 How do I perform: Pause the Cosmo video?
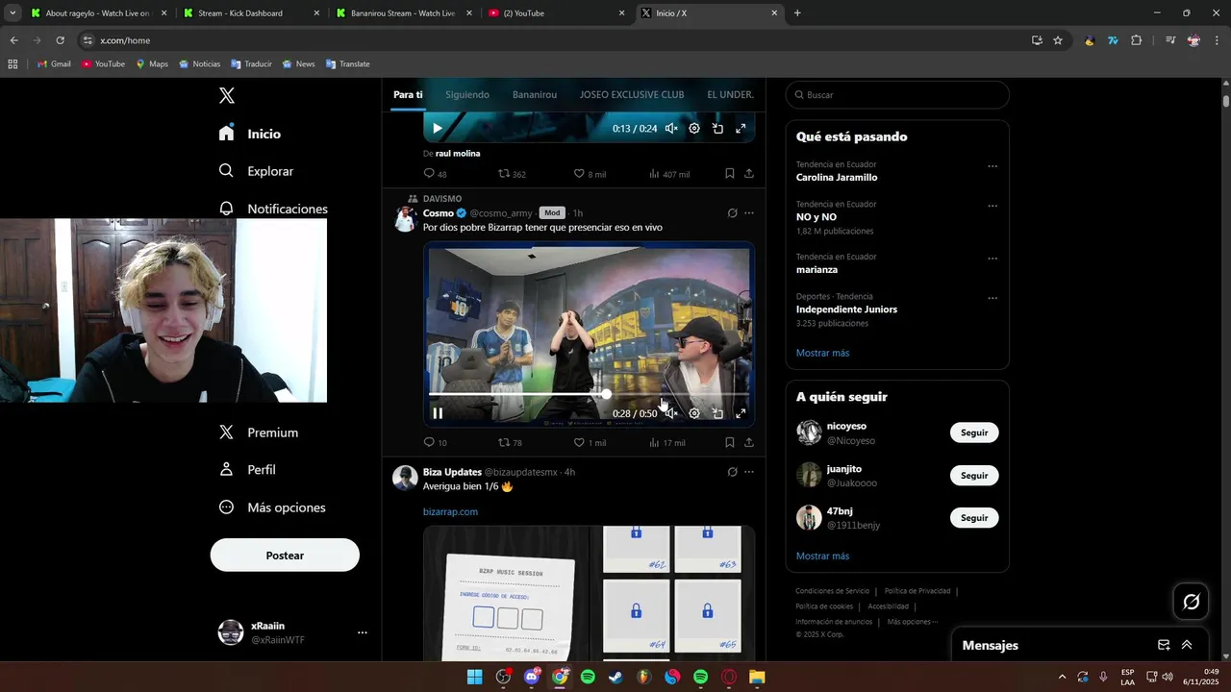click(x=438, y=413)
